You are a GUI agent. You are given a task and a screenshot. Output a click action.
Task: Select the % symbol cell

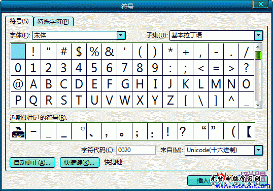tap(94, 52)
